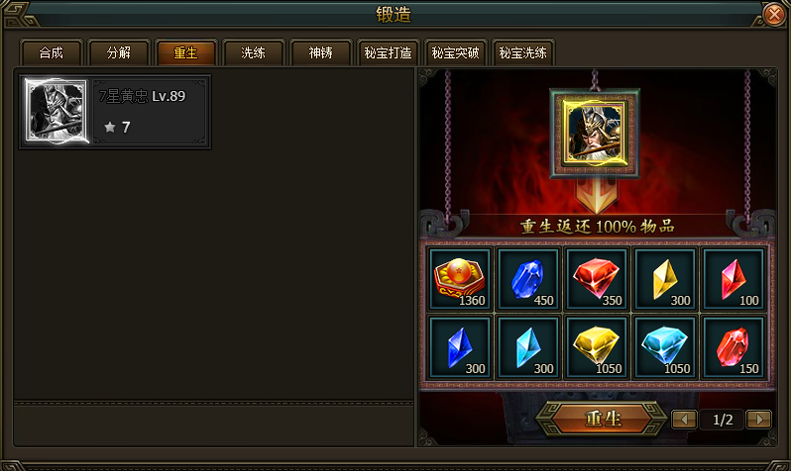The height and width of the screenshot is (471, 791).
Task: Select the 7星黄忠 Lv.89 hero entry
Action: [x=115, y=112]
